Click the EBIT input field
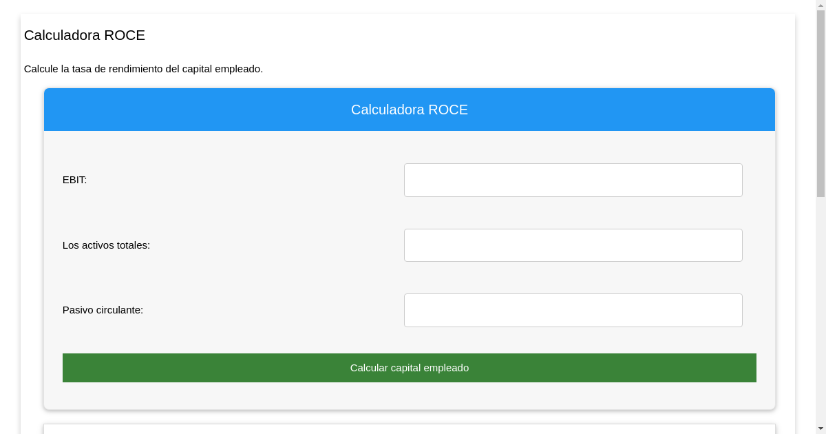This screenshot has height=434, width=826. 573,180
